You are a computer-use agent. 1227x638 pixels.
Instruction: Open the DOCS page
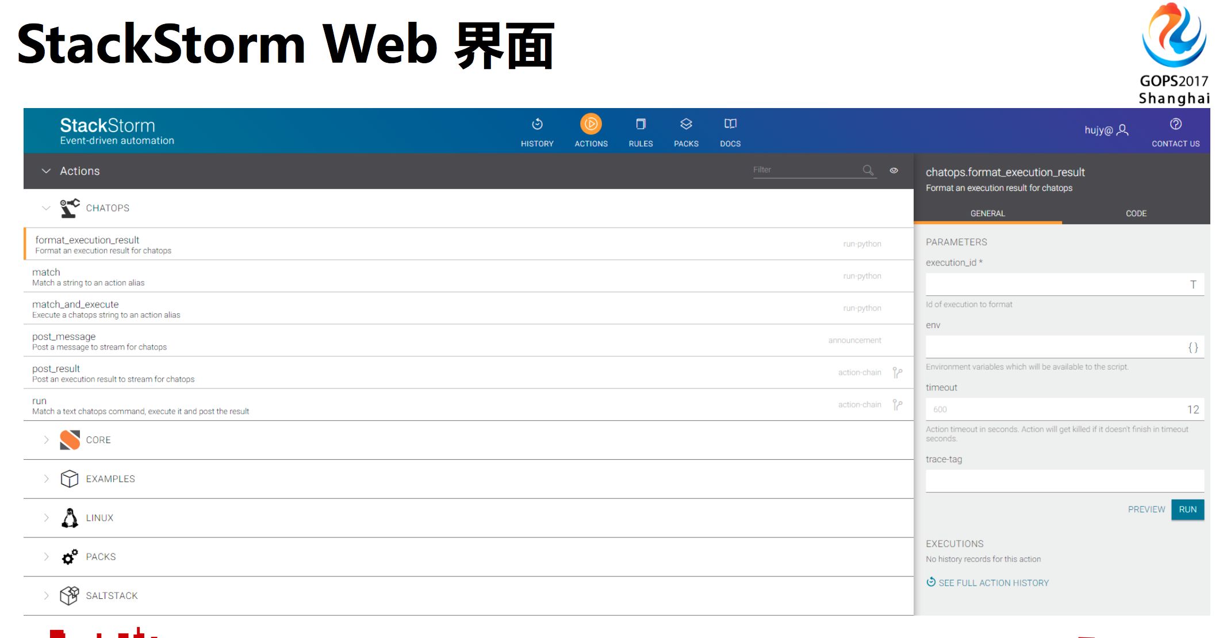730,131
